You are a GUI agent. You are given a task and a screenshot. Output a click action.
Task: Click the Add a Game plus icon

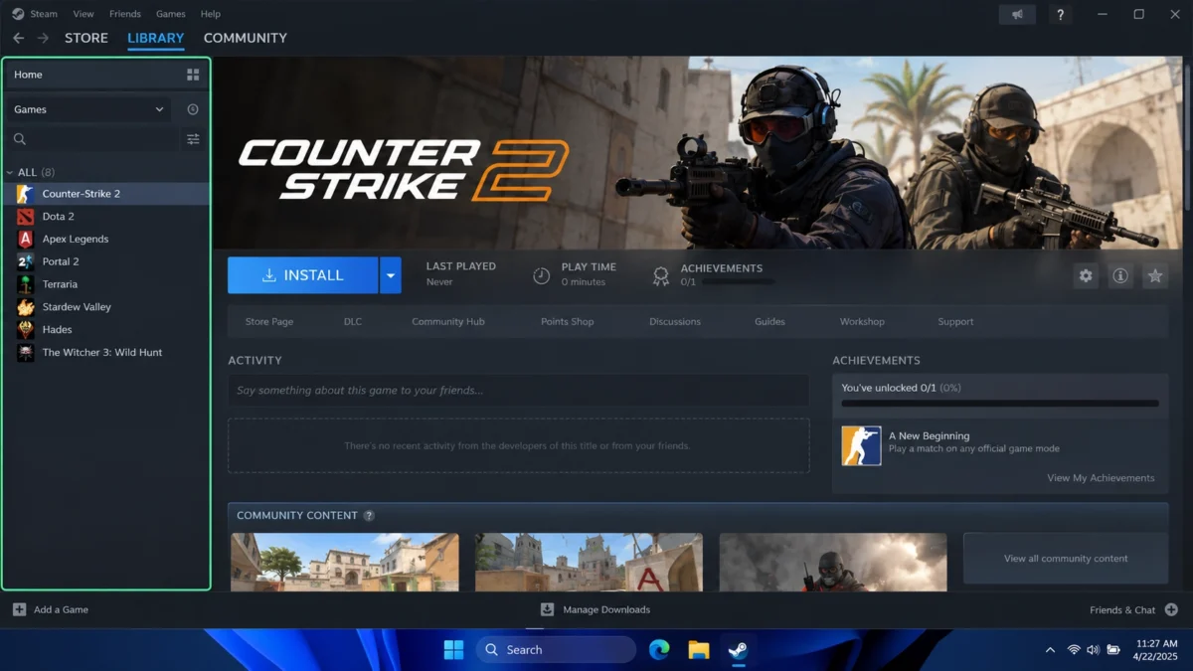(19, 609)
